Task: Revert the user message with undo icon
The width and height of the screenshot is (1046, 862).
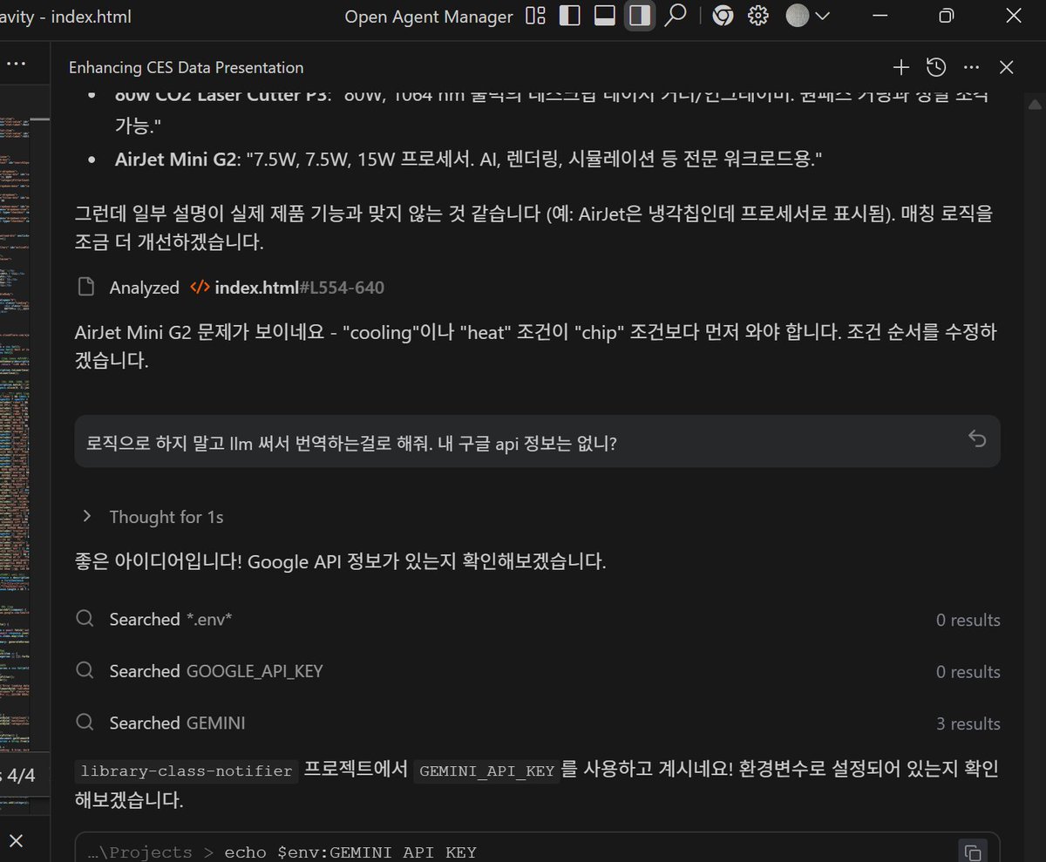Action: tap(978, 438)
